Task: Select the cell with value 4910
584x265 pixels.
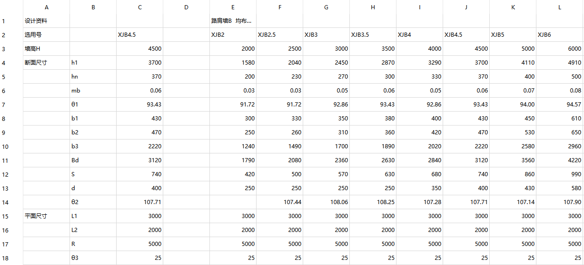Action: tap(560, 63)
